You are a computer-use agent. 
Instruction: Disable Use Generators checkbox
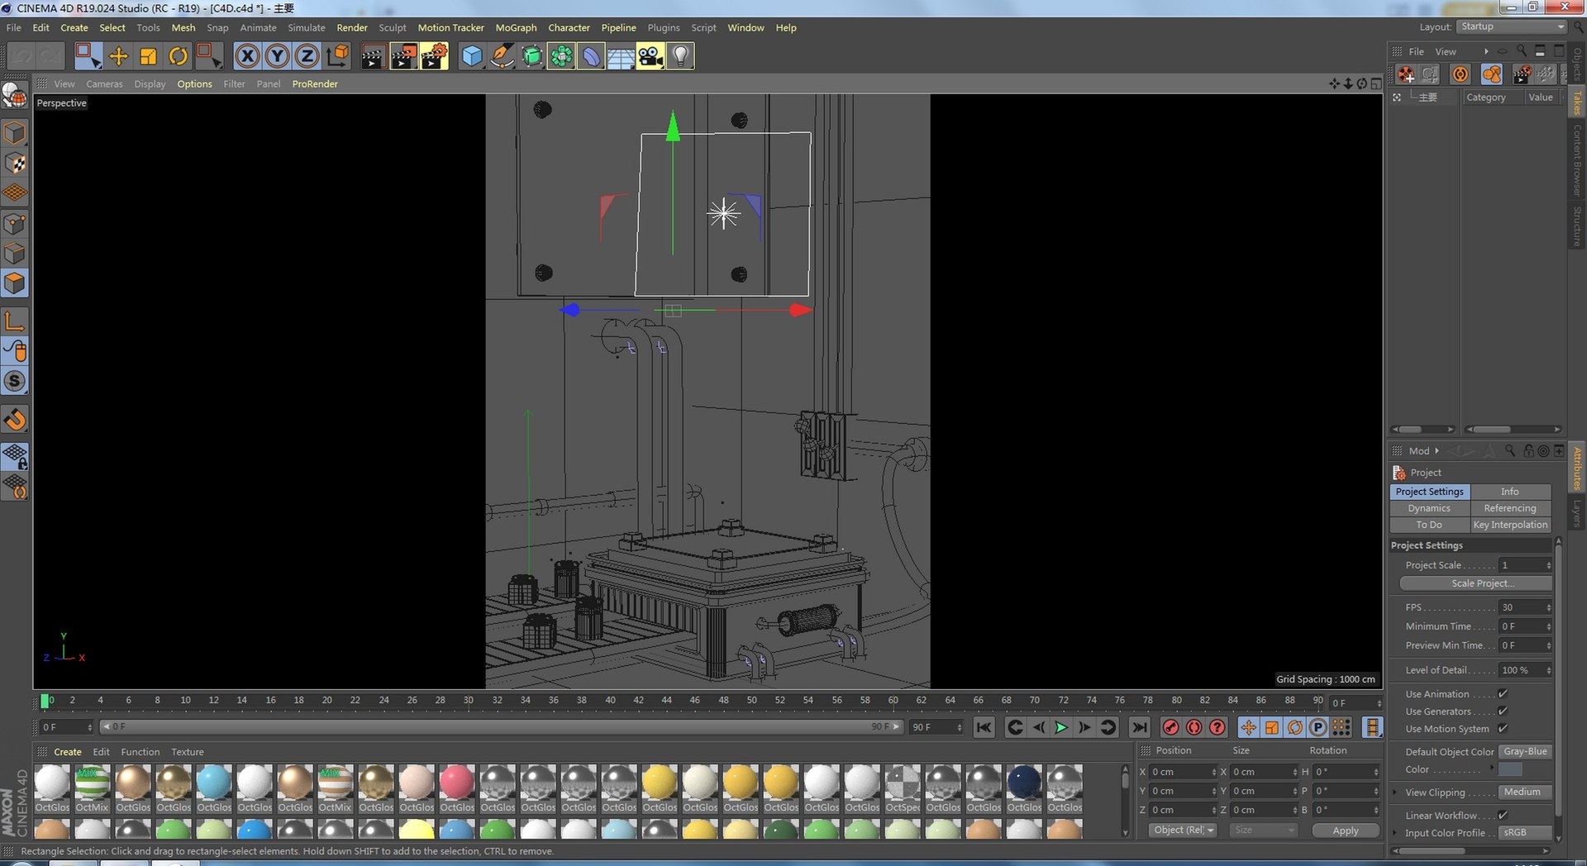click(1503, 711)
